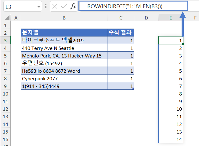Select column E cell showing 13
Screen dimensions: 199x146
(x=171, y=132)
